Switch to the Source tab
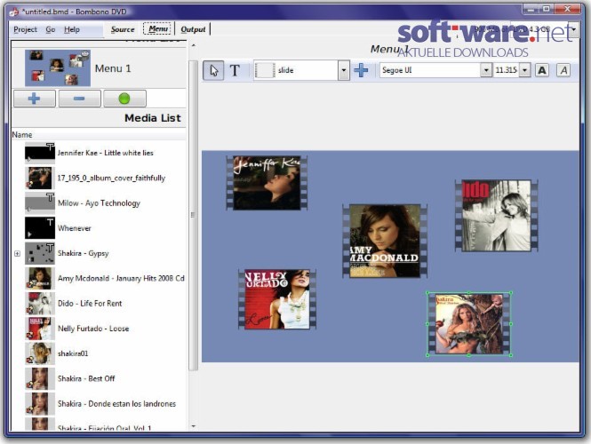591x444 pixels. tap(123, 29)
